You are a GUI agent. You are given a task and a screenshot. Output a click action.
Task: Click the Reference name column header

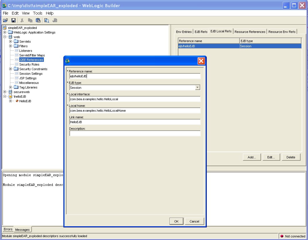point(209,41)
